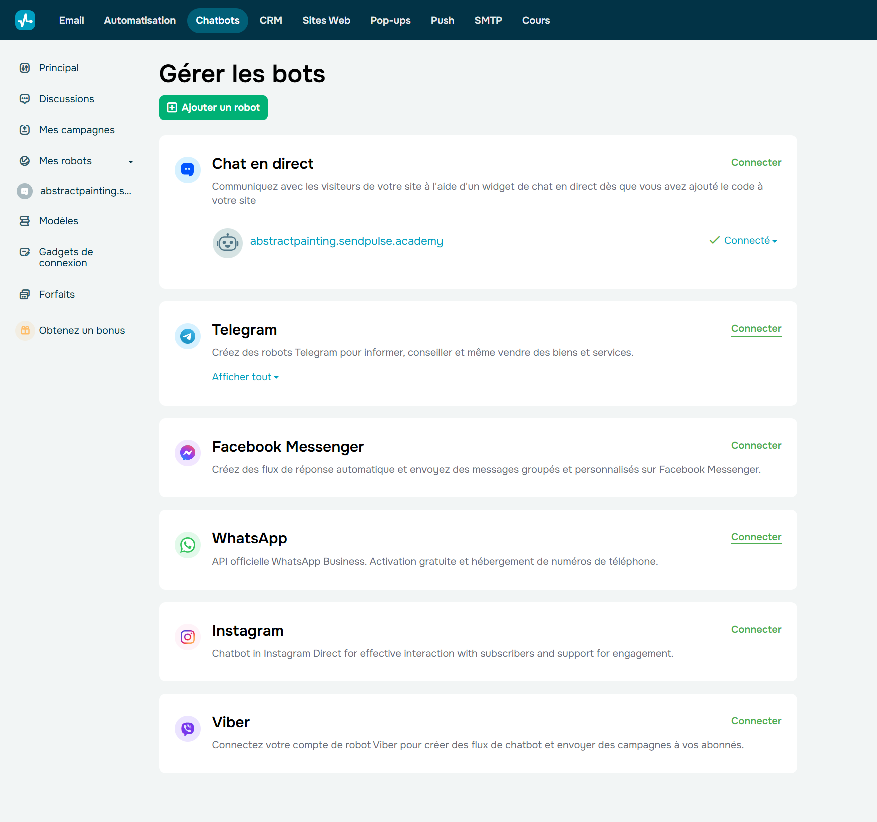Screen dimensions: 877x822
Task: Click the Chat en direct heading
Action: pos(263,164)
